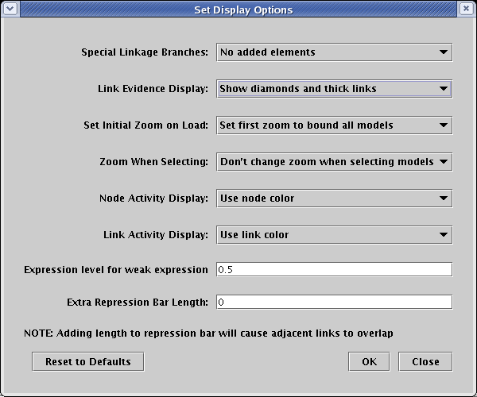
Task: Click the Set Display Options title text
Action: click(243, 10)
